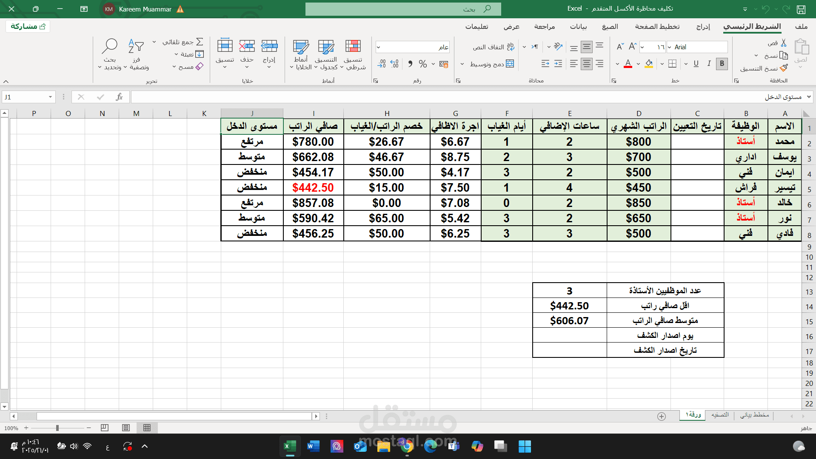
Task: Open the Insert tab (إدراج)
Action: coord(703,26)
